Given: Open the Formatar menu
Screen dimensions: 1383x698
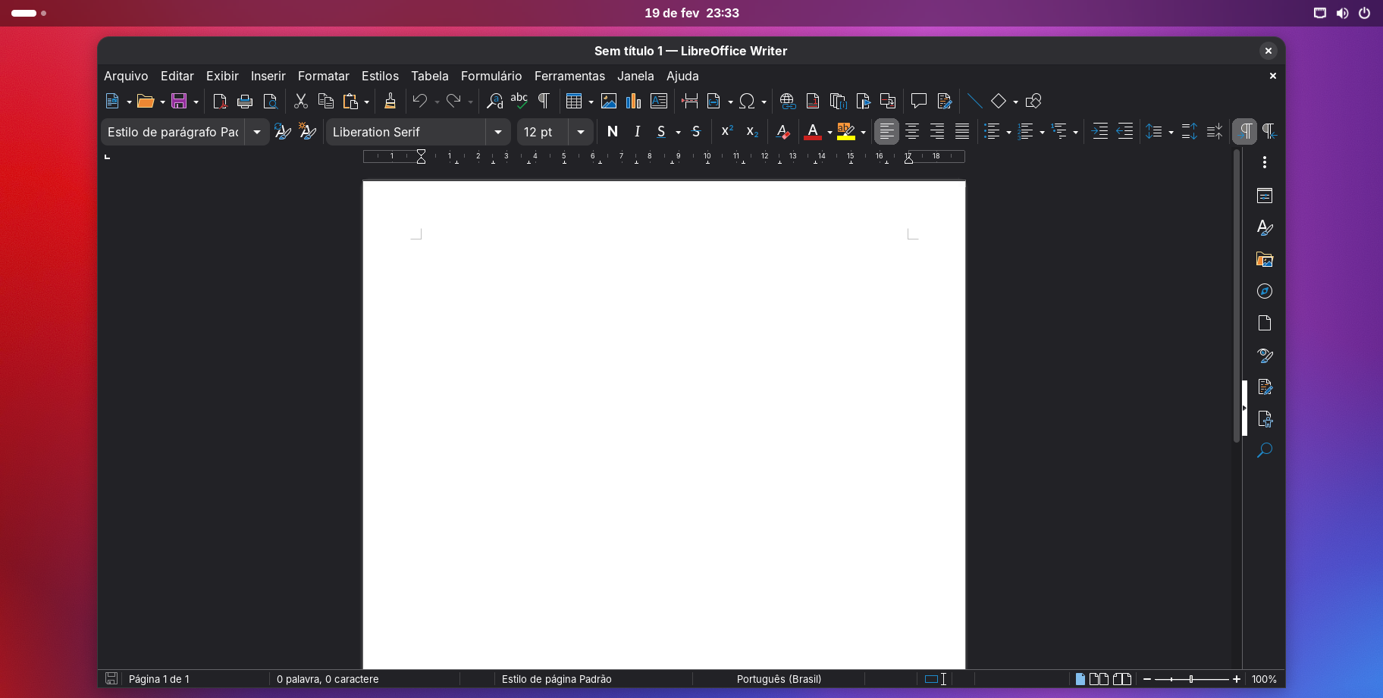Looking at the screenshot, I should [x=323, y=76].
